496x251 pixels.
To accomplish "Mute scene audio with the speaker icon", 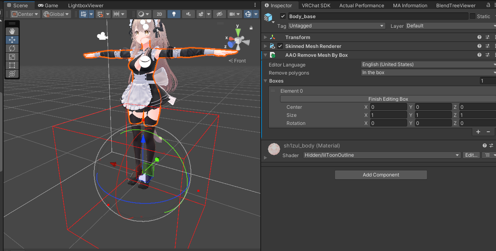I will tap(188, 14).
